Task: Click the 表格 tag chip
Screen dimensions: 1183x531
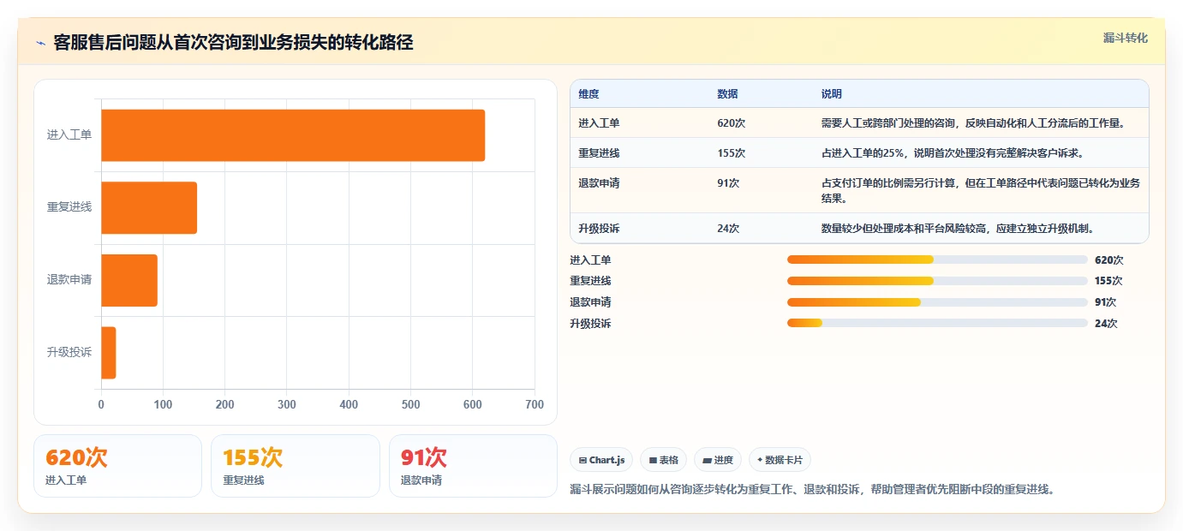Action: tap(663, 460)
